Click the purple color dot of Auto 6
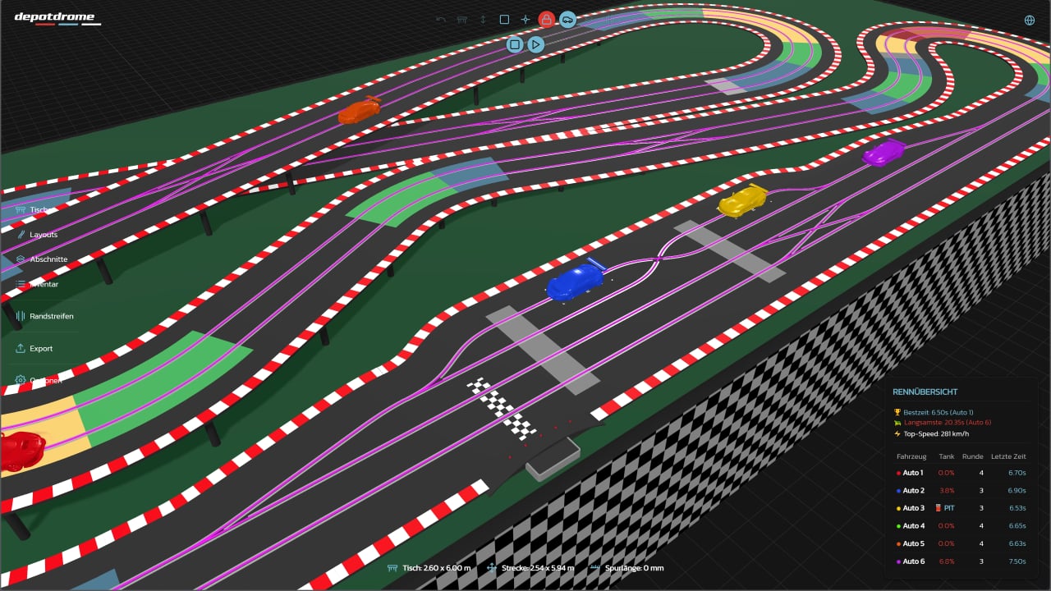This screenshot has height=591, width=1051. point(899,561)
